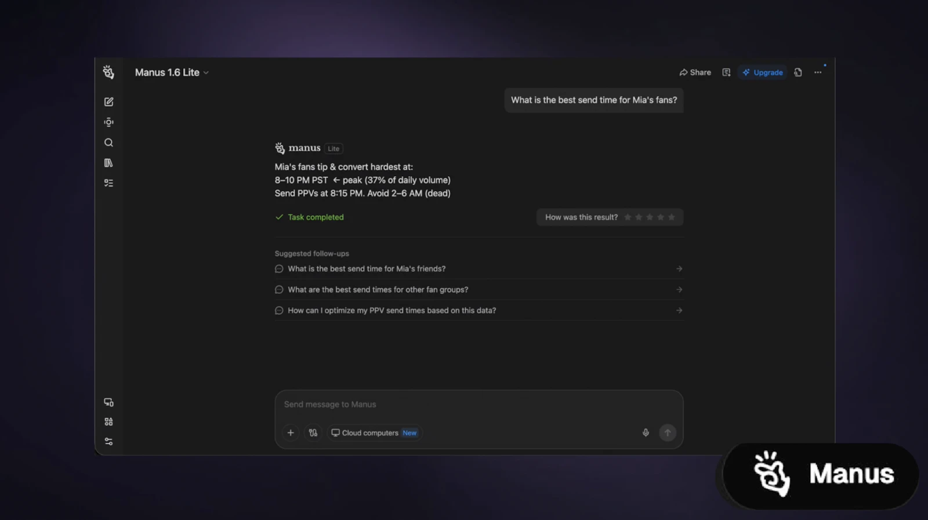Click the line "Send PPVs at 8:15 PM"
The width and height of the screenshot is (928, 520).
point(362,194)
